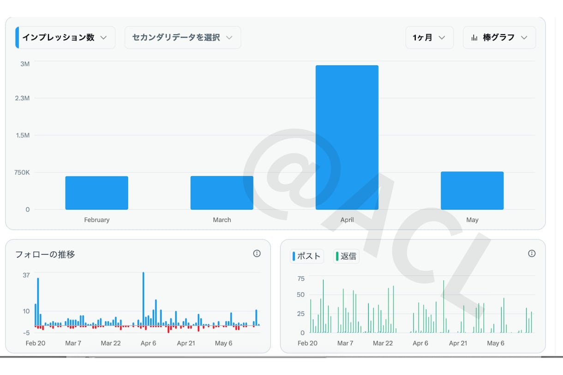Click the 37 value on follower chart
Screen dimensions: 563x375
coord(26,275)
